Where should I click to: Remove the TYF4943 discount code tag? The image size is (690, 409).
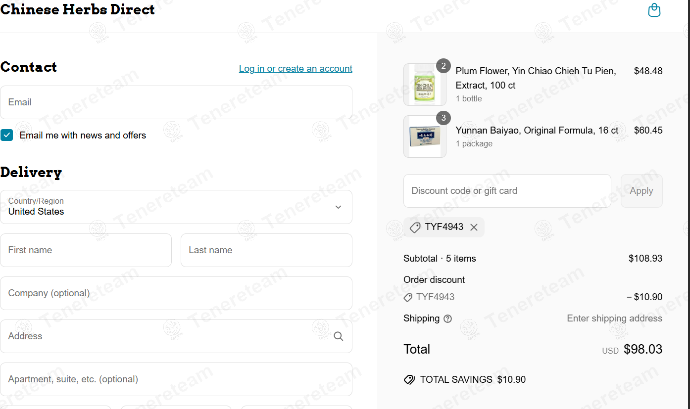(x=474, y=227)
